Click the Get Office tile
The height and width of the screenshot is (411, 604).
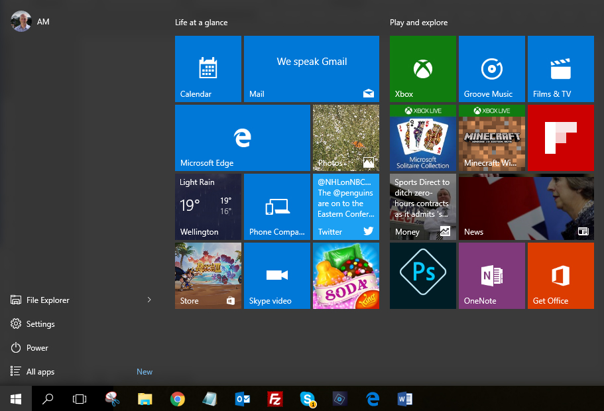coord(561,276)
